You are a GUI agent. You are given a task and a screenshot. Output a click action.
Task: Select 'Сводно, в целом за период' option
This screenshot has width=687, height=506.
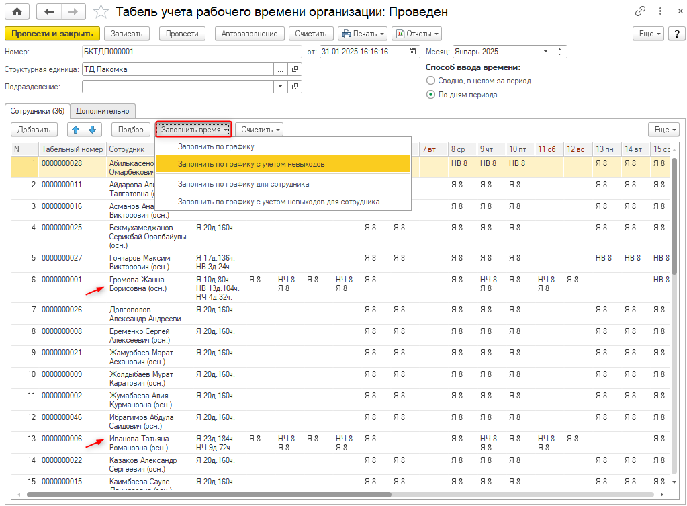431,81
